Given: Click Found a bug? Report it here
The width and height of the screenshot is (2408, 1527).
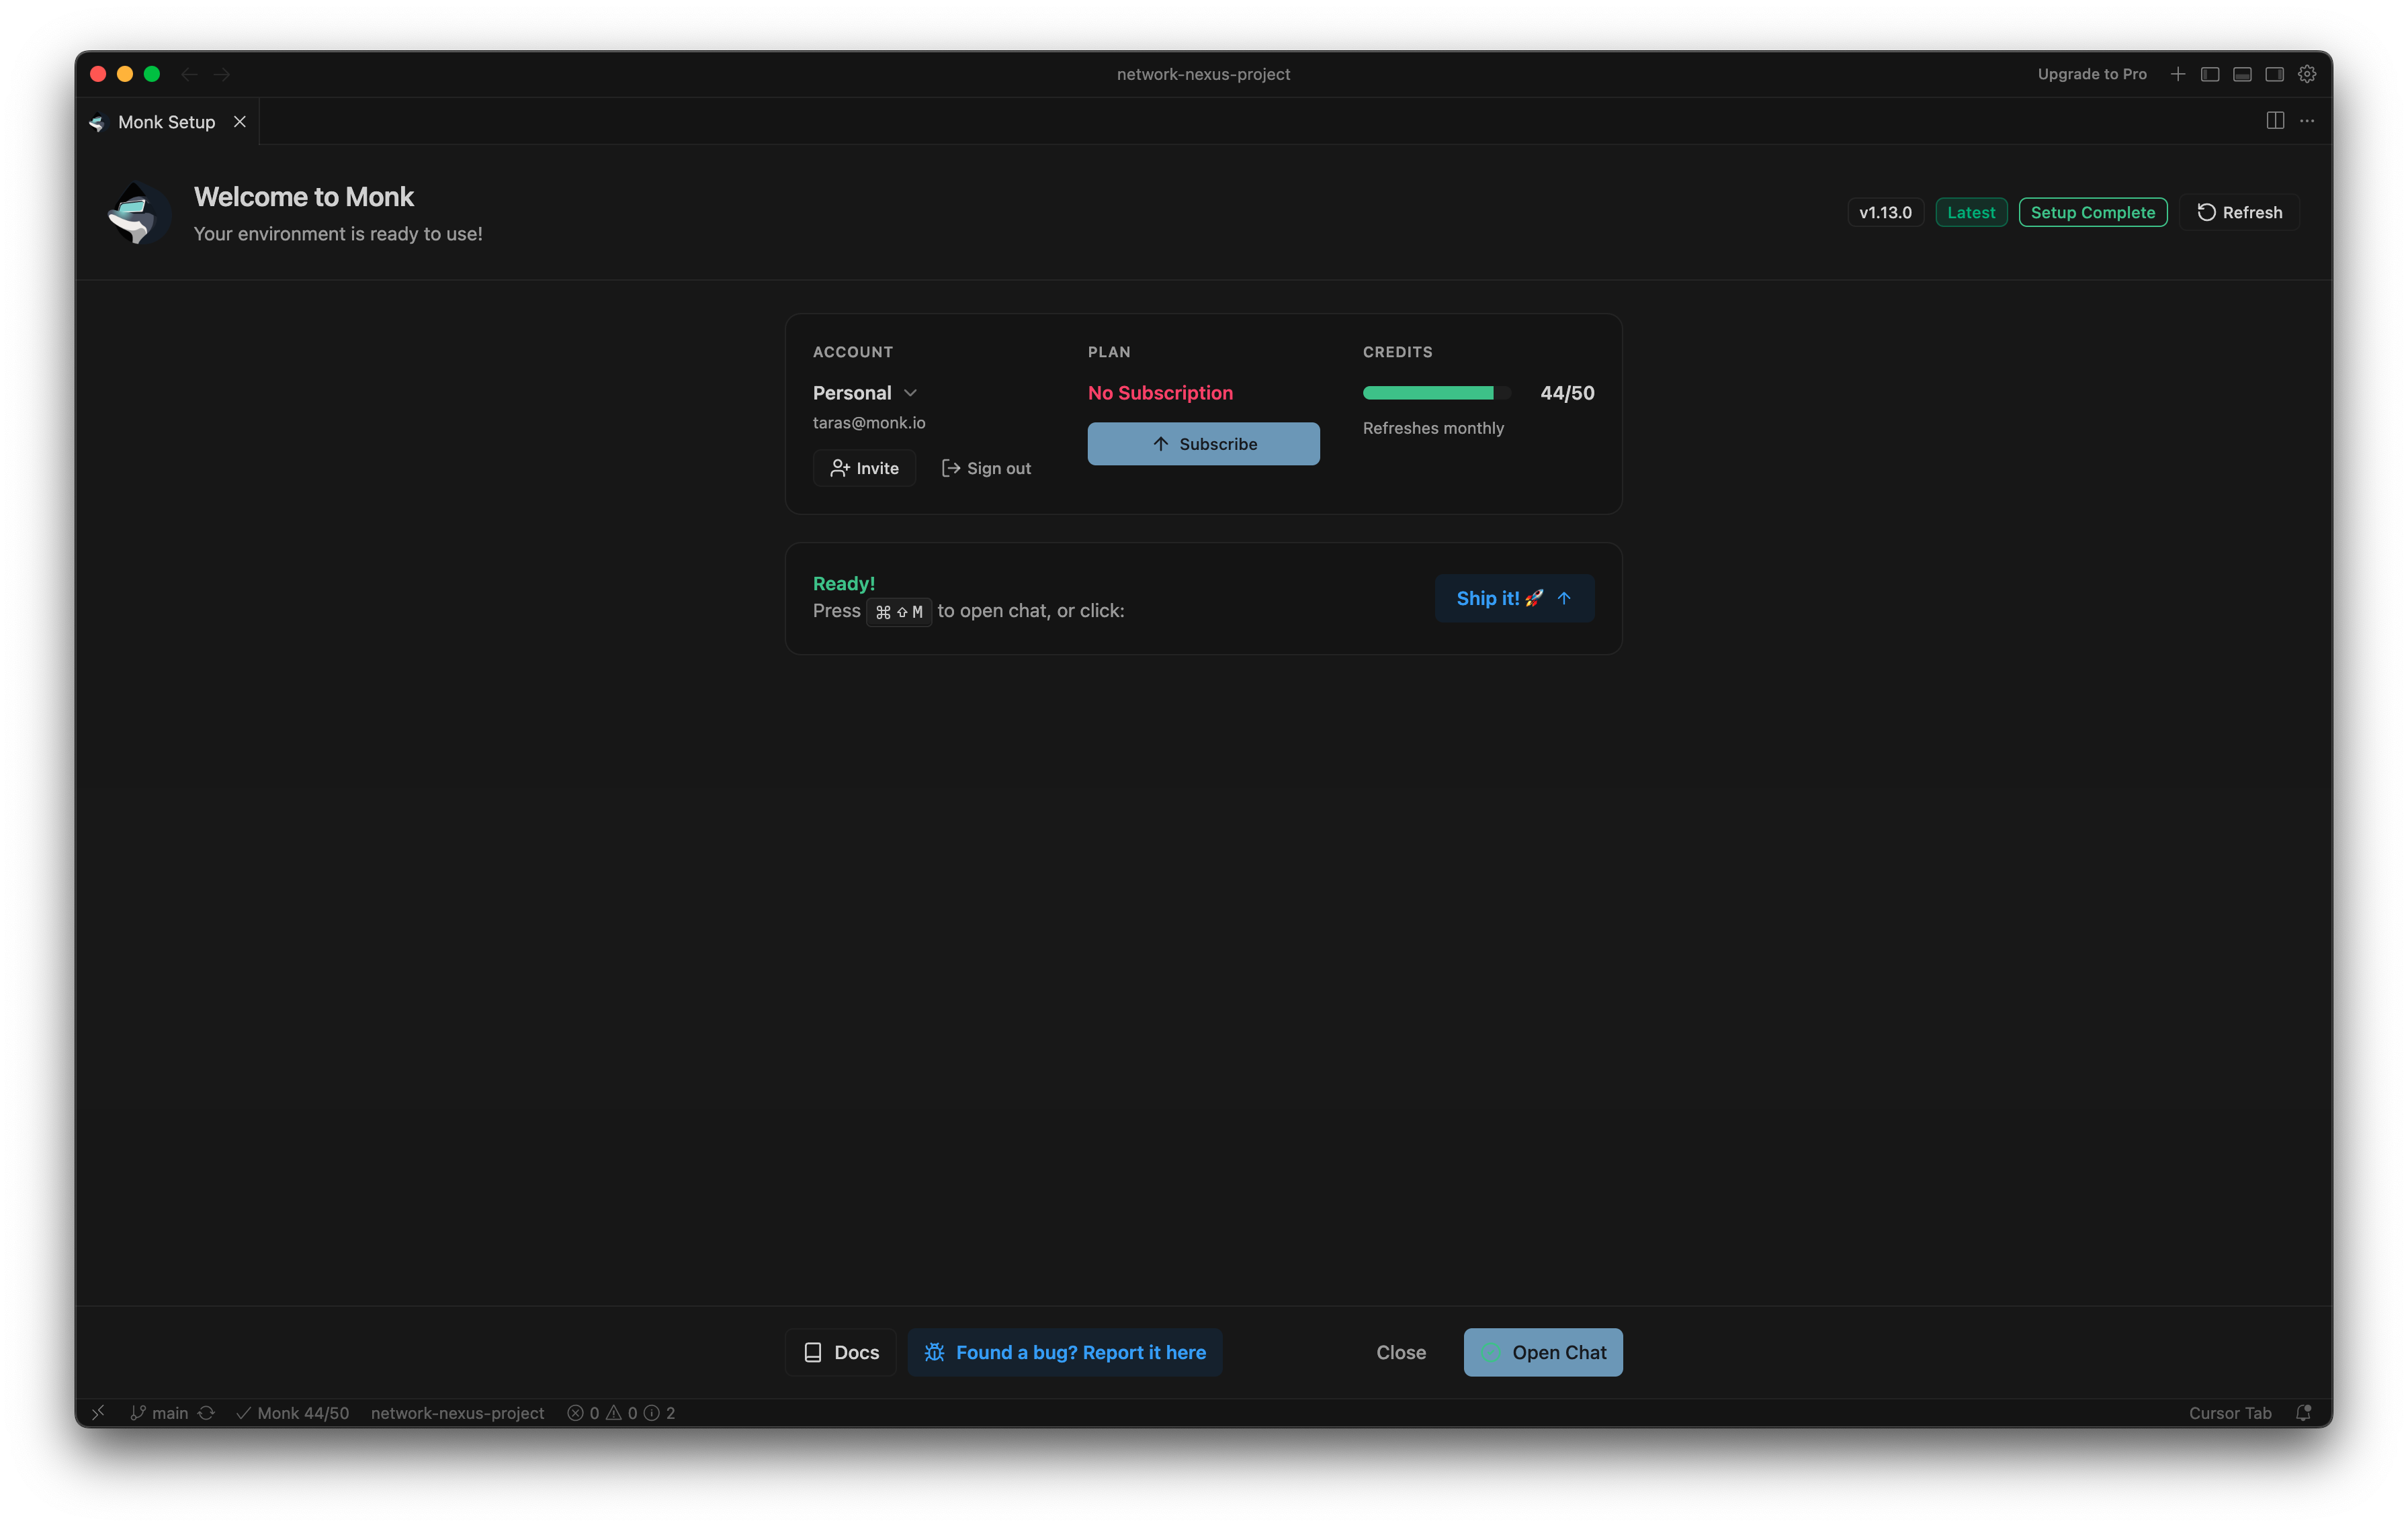Looking at the screenshot, I should tap(1065, 1352).
